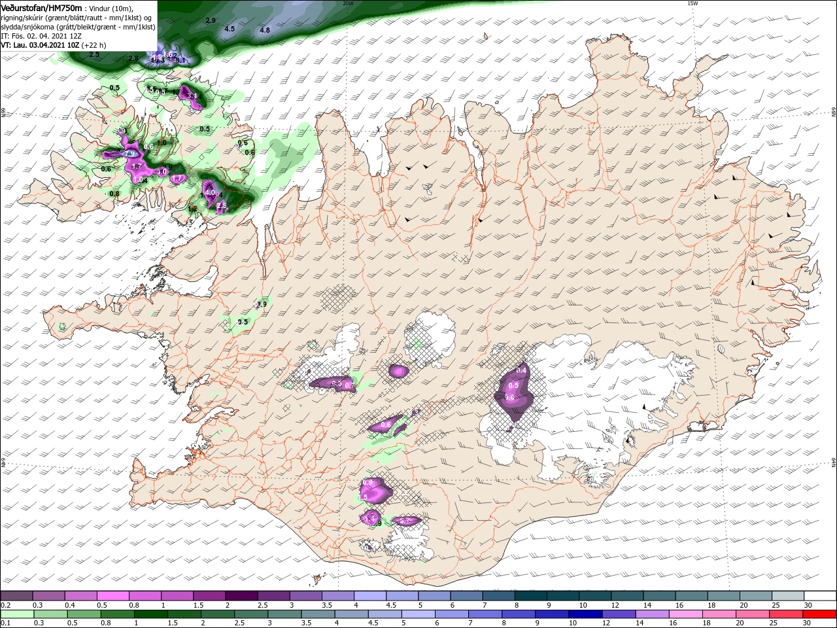Click the 'IT: Fös. 02. 04. 2021 12Z' line
The image size is (837, 628).
click(x=41, y=37)
